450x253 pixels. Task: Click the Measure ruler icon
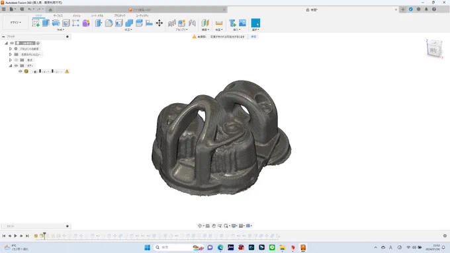(x=219, y=23)
